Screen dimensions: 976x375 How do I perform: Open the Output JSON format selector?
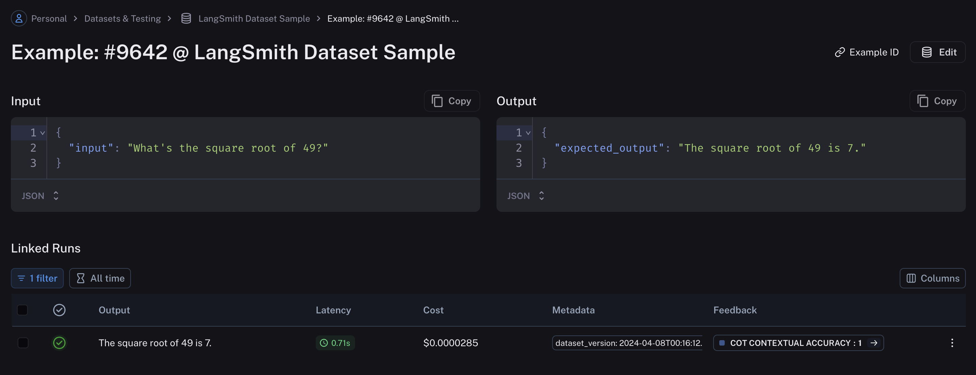(526, 196)
